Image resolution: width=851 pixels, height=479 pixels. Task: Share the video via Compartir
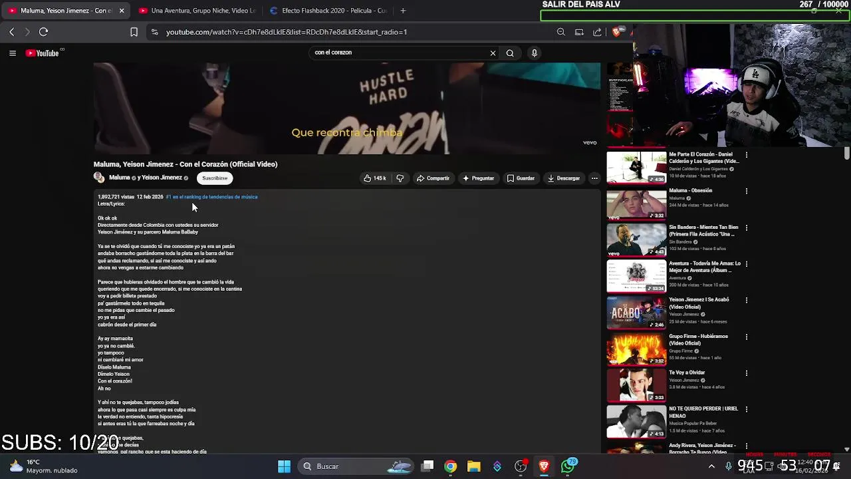coord(433,178)
